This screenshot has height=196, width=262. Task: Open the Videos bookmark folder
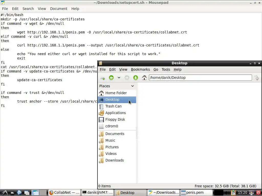tap(117, 154)
